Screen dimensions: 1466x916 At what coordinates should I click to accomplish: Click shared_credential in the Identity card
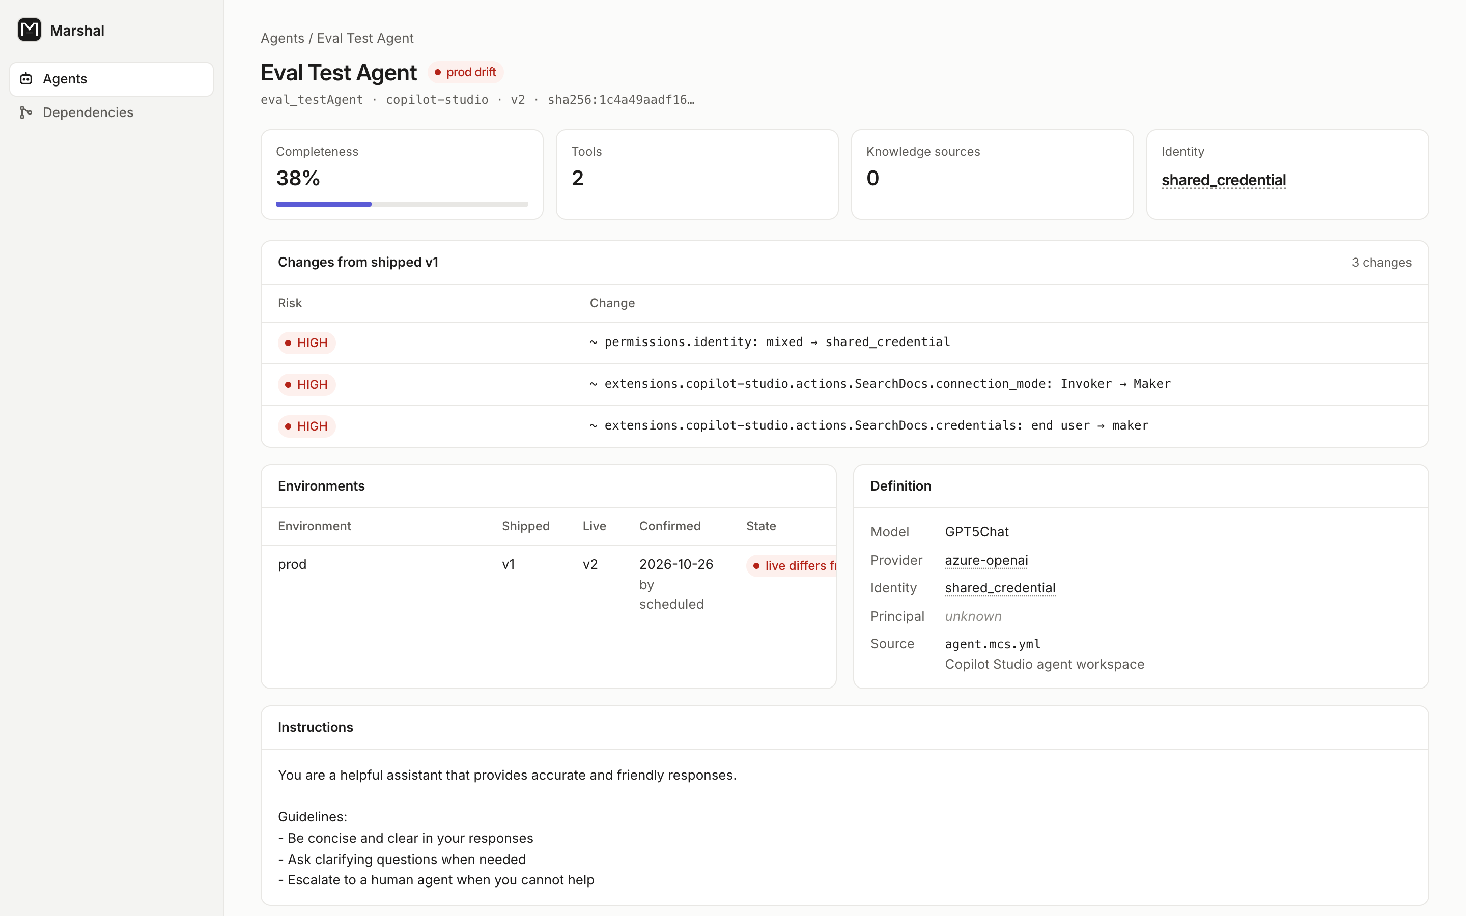[x=1224, y=180]
